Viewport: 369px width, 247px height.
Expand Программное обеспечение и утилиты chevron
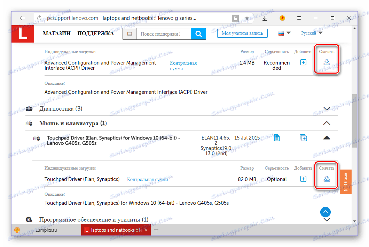(x=327, y=220)
